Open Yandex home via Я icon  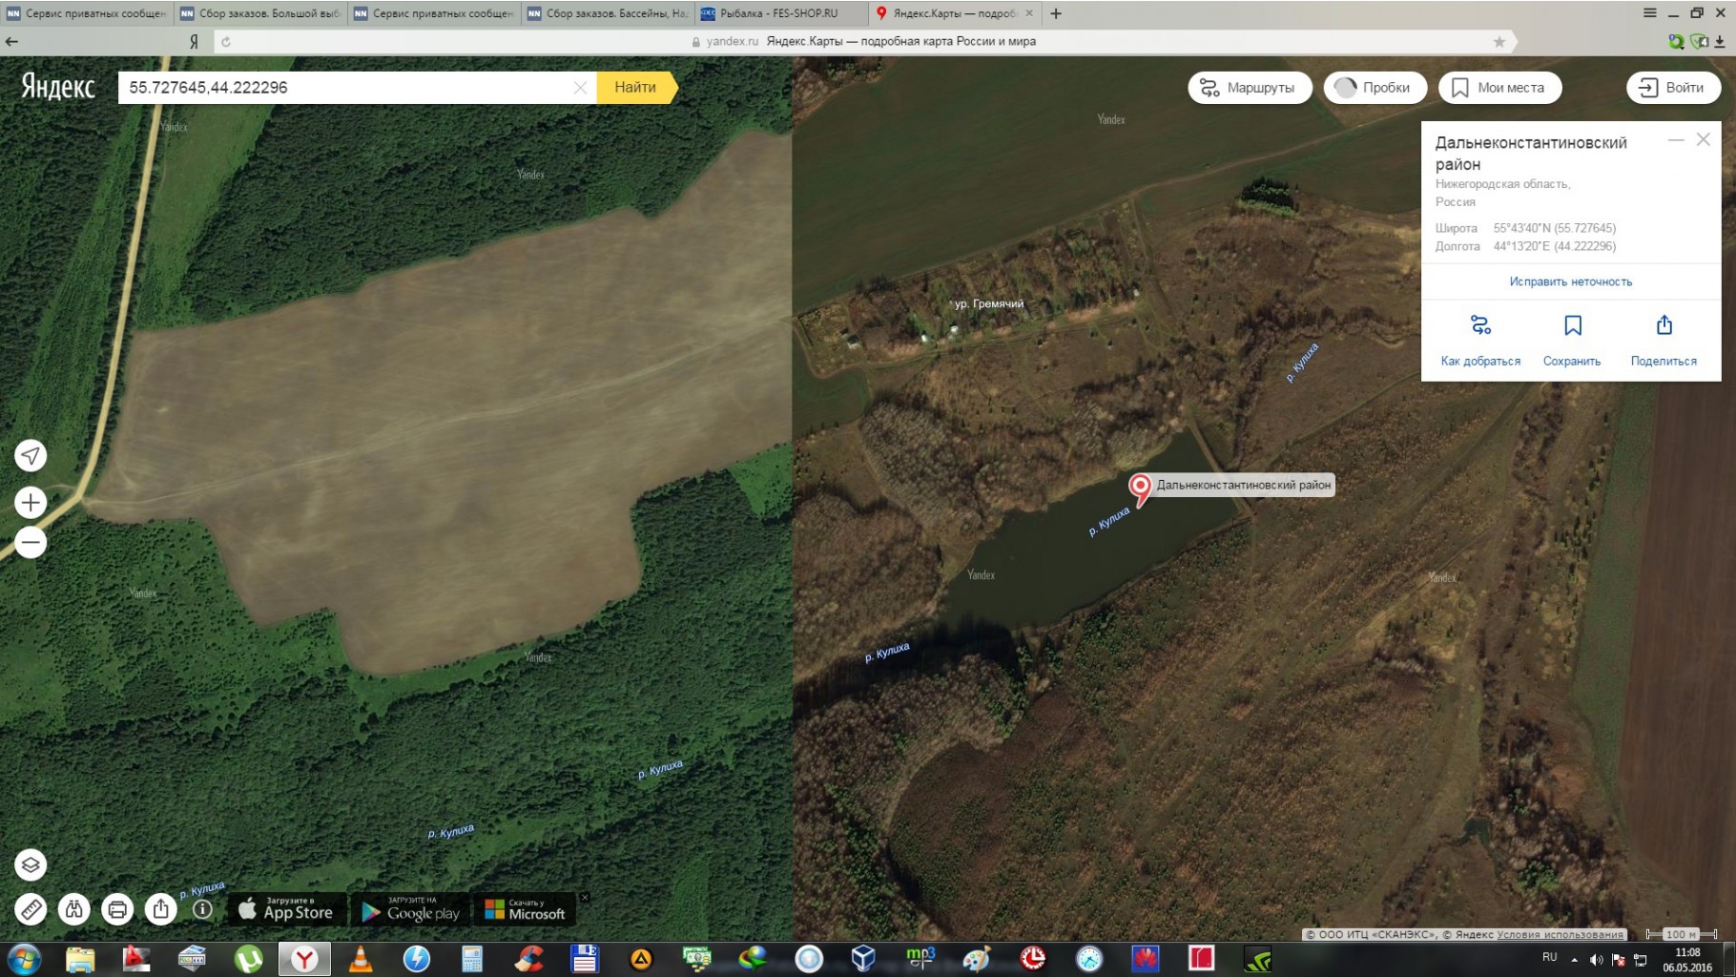(x=194, y=41)
